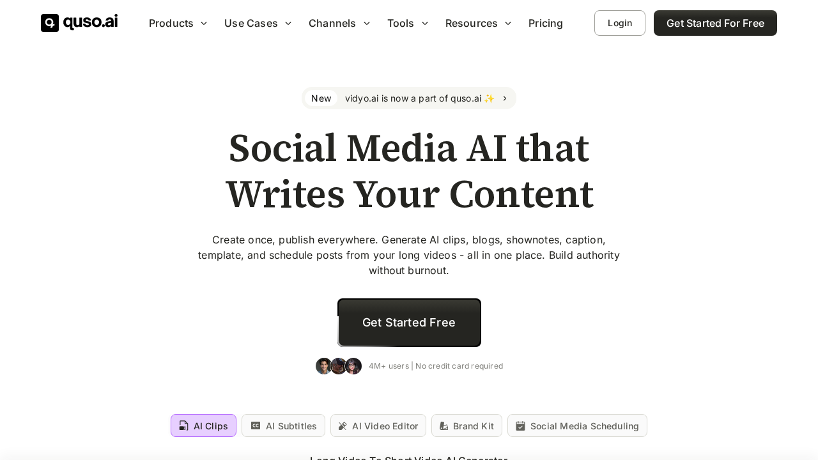Click the Login button
Screen dimensions: 818x460
[x=619, y=23]
